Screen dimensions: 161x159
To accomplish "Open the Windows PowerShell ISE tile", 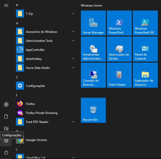I will (145, 23).
